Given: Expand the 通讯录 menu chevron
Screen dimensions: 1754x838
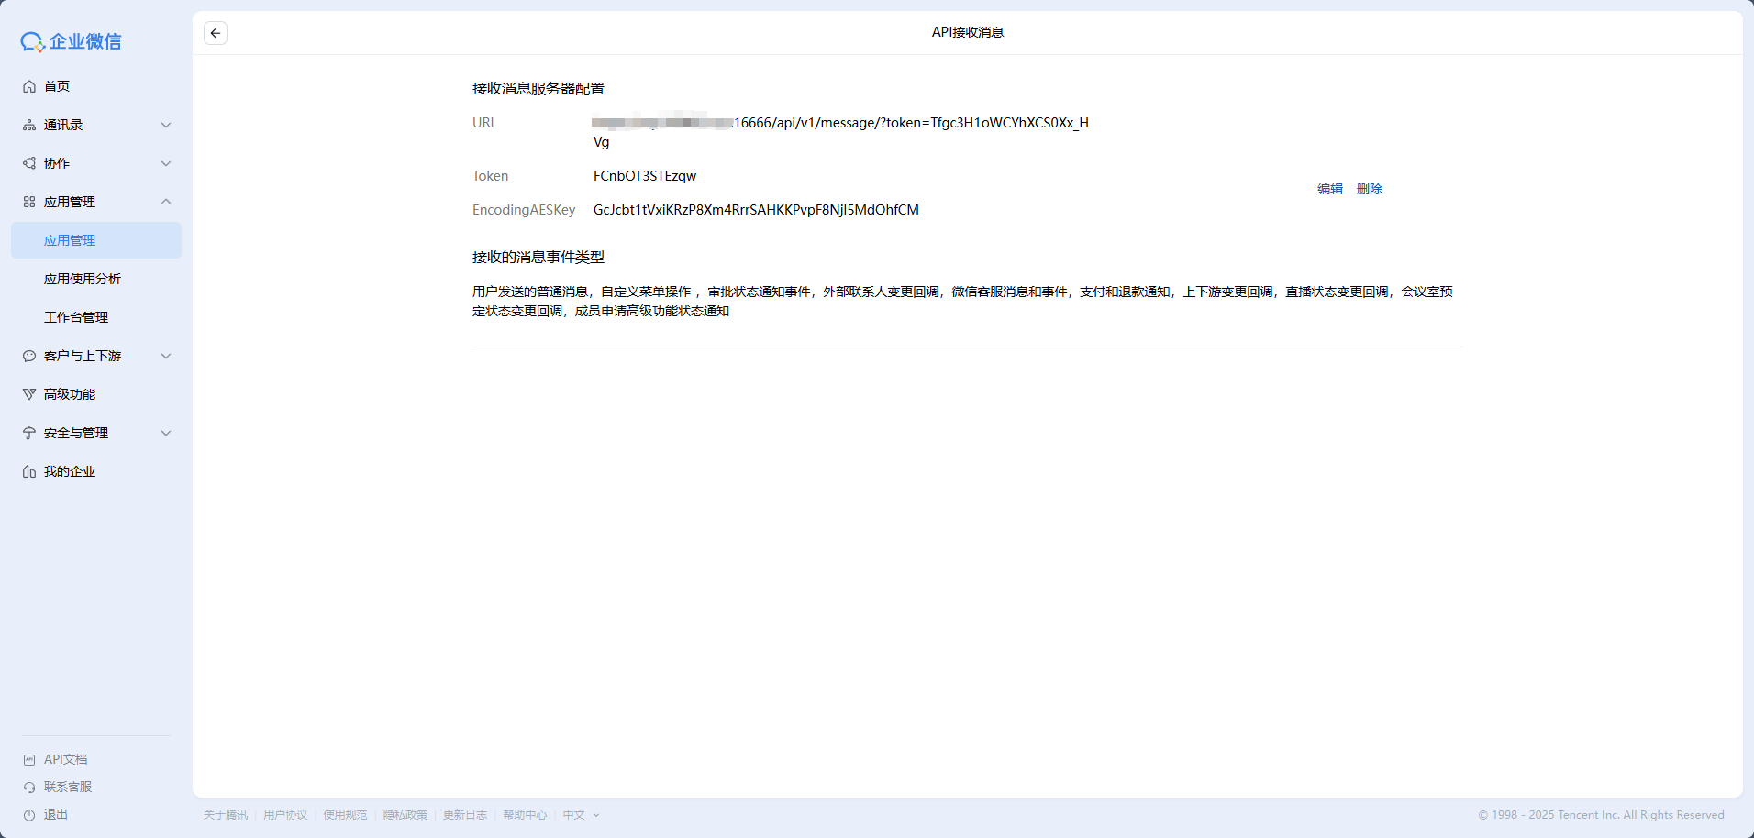Looking at the screenshot, I should 166,125.
